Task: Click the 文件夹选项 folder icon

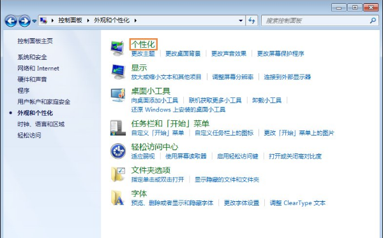Action: [117, 174]
